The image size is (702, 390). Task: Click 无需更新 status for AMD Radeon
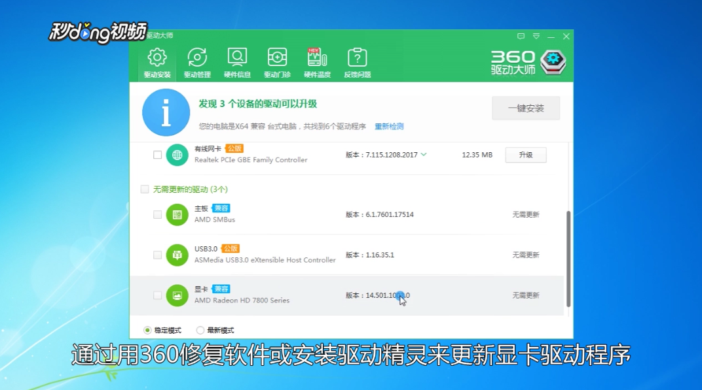526,295
